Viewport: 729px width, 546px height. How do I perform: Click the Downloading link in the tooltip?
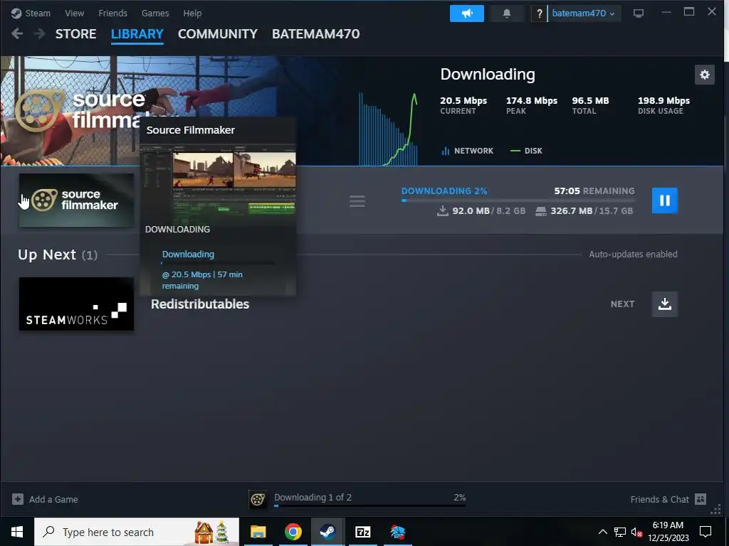click(188, 255)
